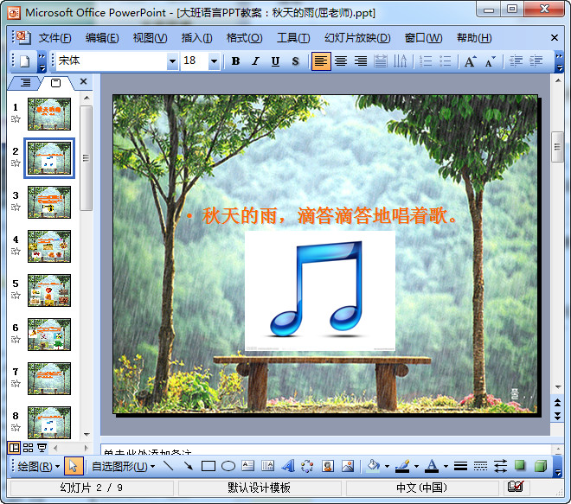
Task: Increase font size button
Action: pyautogui.click(x=470, y=61)
